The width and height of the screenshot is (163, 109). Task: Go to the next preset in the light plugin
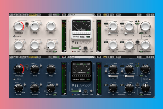pyautogui.click(x=96, y=15)
